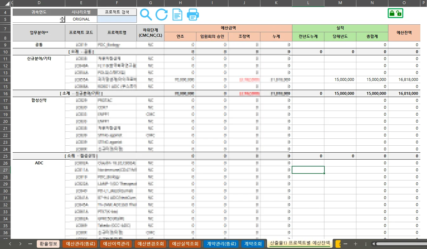Open the 예산관리(종료) sheet tab
Screen dimensions: 427x249
(x=80, y=244)
